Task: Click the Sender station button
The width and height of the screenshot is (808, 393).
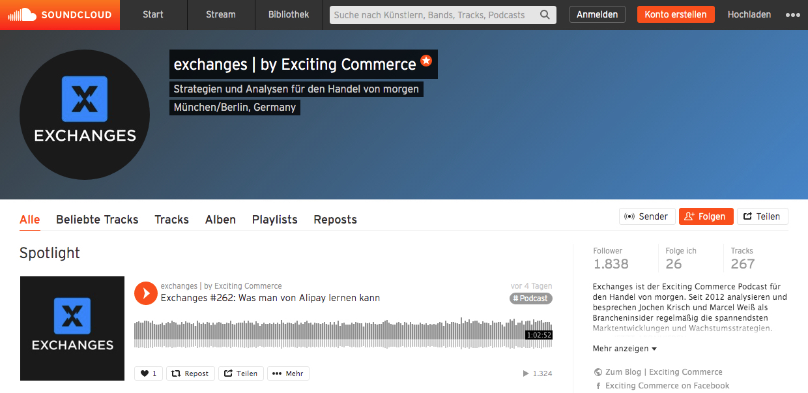Action: click(x=646, y=216)
